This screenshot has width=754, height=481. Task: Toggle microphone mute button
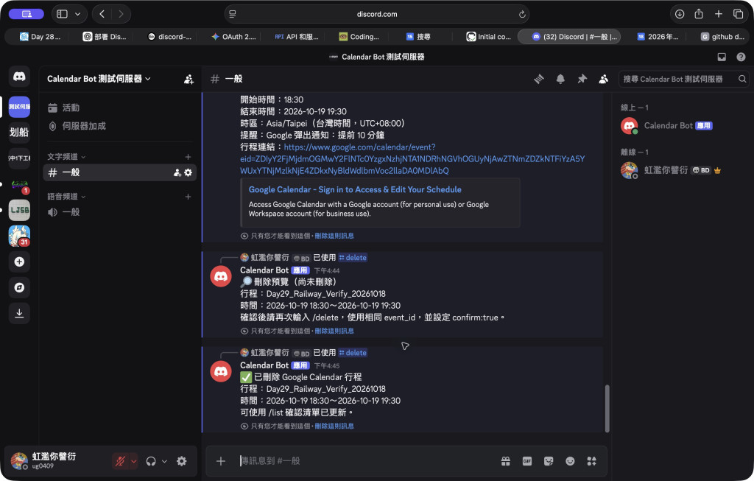(x=120, y=461)
